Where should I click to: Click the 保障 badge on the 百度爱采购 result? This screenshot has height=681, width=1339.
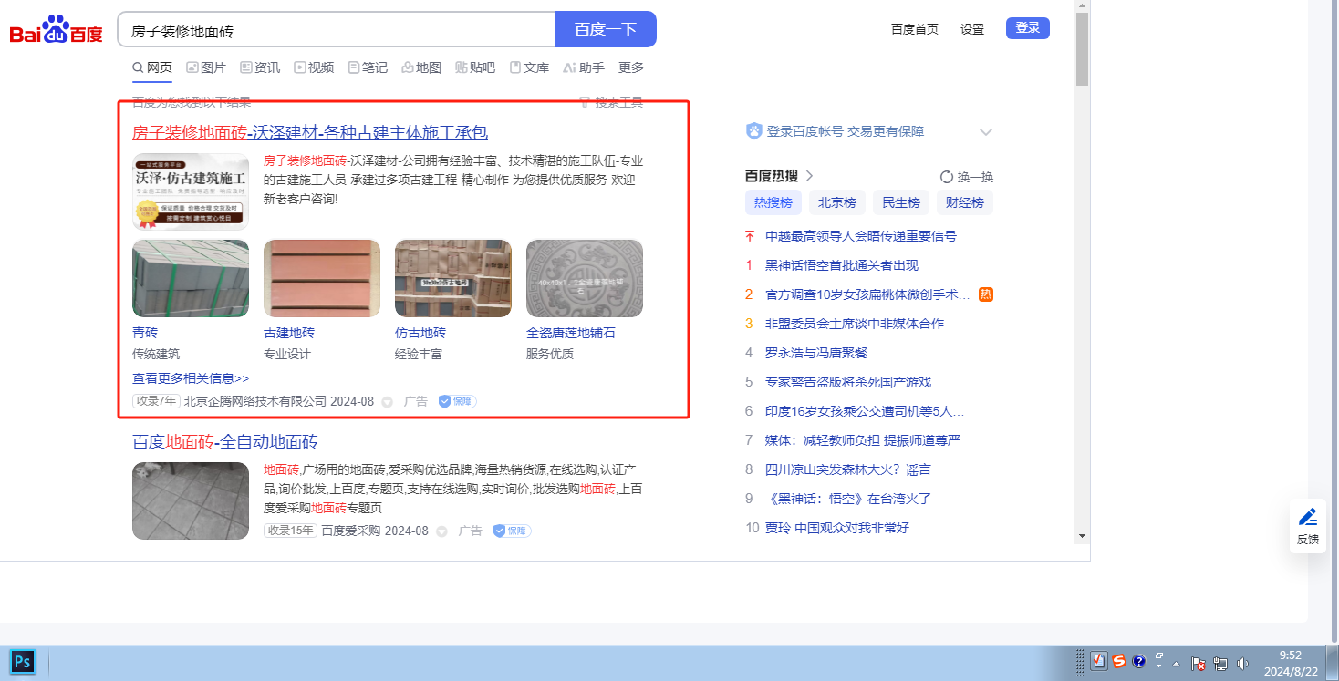pos(513,531)
